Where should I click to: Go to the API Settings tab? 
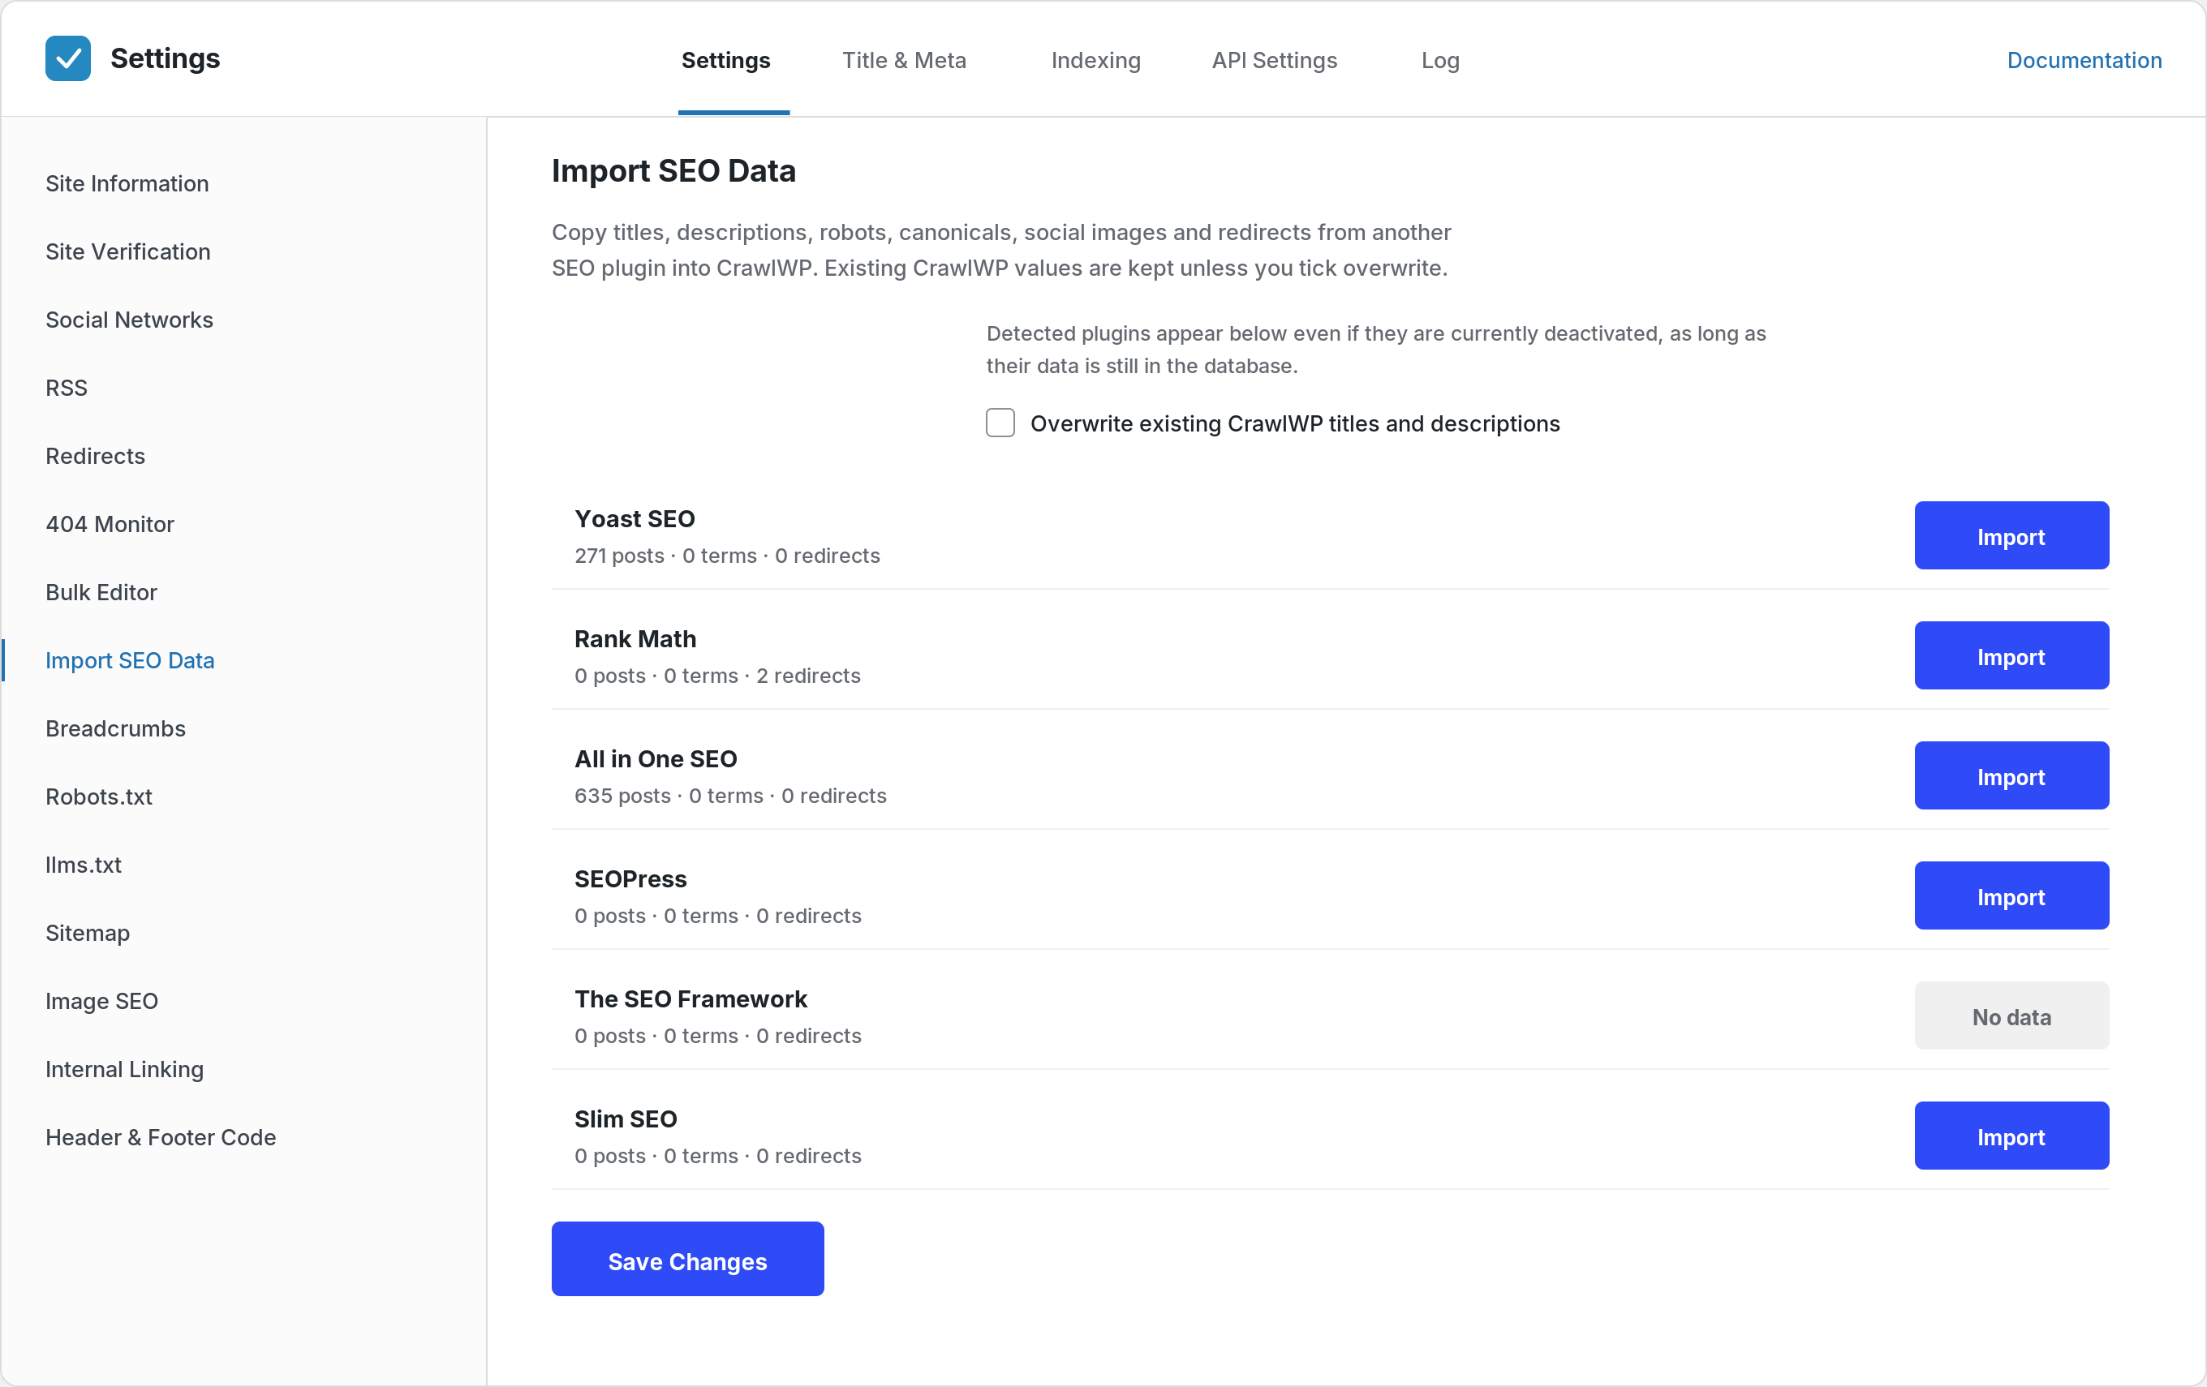pos(1274,61)
